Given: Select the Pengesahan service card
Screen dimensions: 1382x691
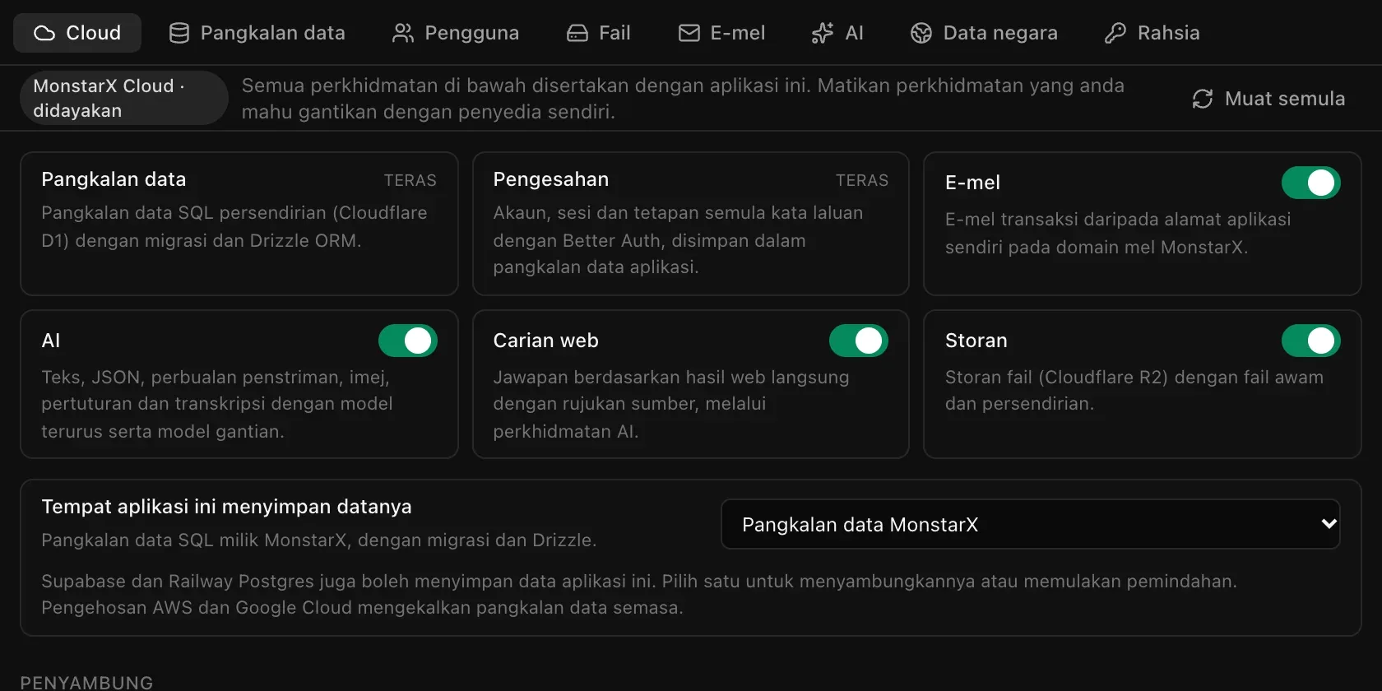Looking at the screenshot, I should pyautogui.click(x=691, y=224).
